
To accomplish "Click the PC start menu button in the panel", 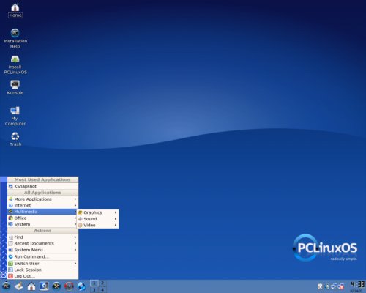I will 6,286.
